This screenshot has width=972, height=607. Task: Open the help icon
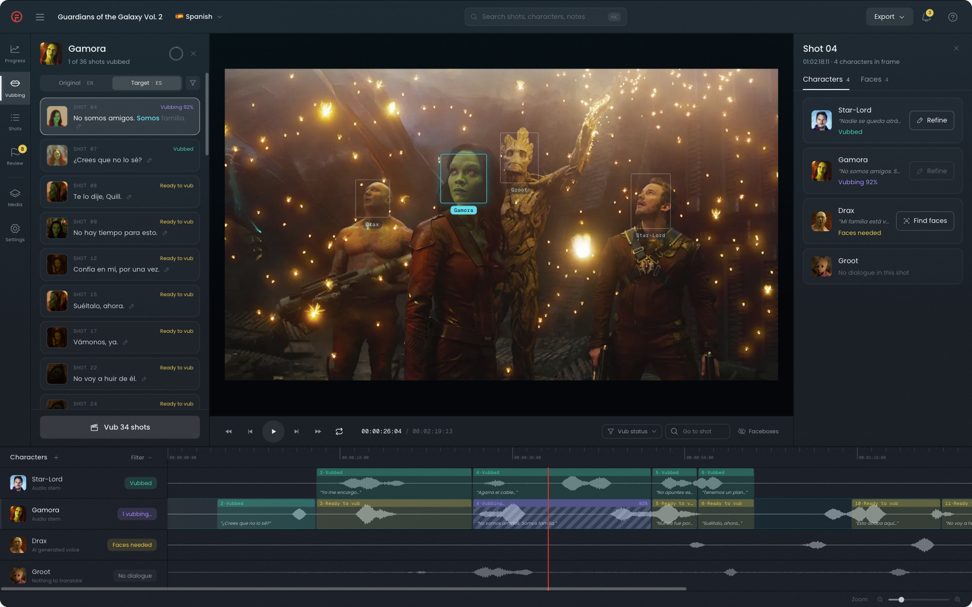[x=953, y=17]
